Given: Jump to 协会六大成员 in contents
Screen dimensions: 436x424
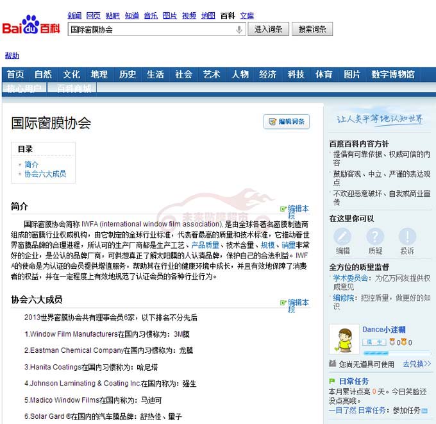Looking at the screenshot, I should [x=46, y=174].
